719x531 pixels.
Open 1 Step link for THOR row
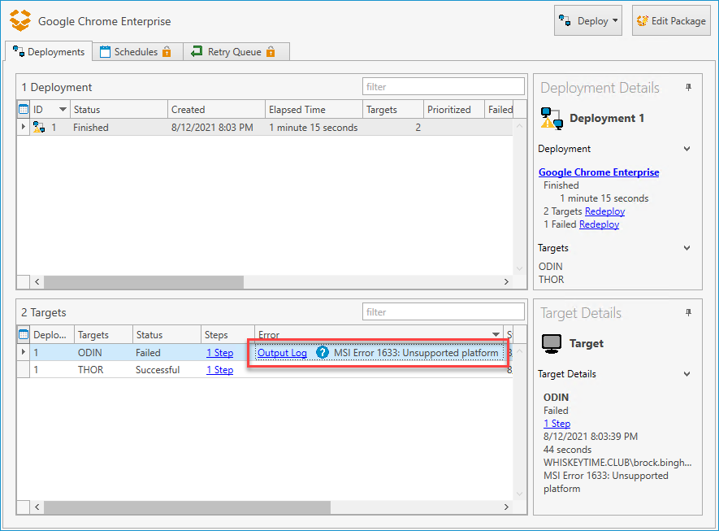point(219,369)
